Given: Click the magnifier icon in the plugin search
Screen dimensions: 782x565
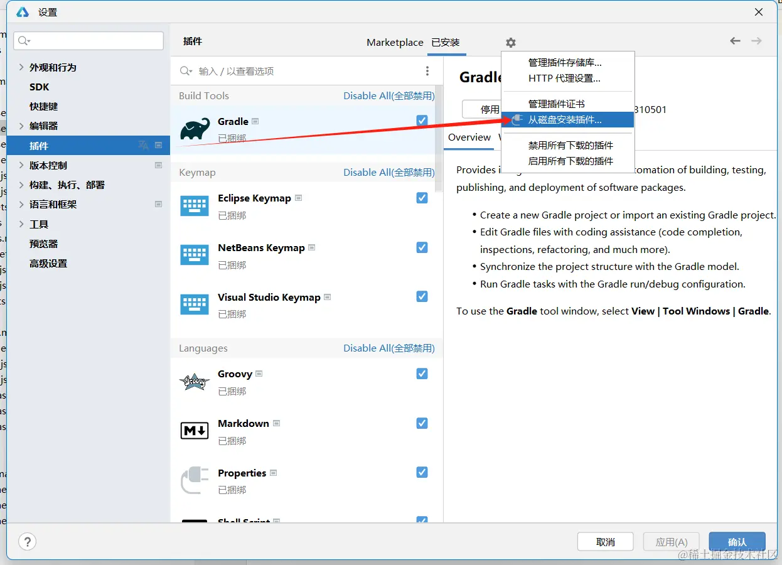Looking at the screenshot, I should (186, 71).
